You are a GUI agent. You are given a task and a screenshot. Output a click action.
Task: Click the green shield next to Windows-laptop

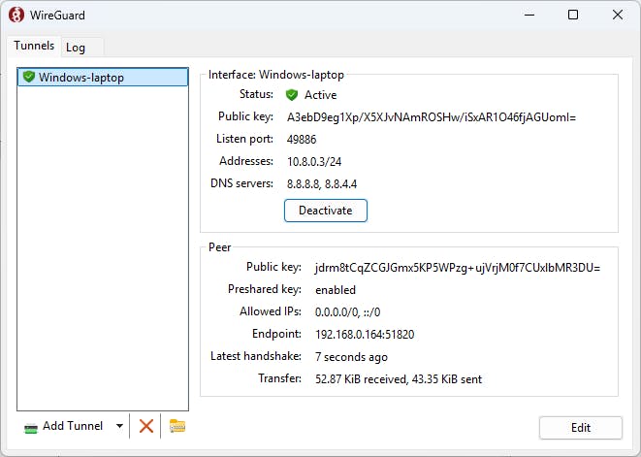(29, 77)
